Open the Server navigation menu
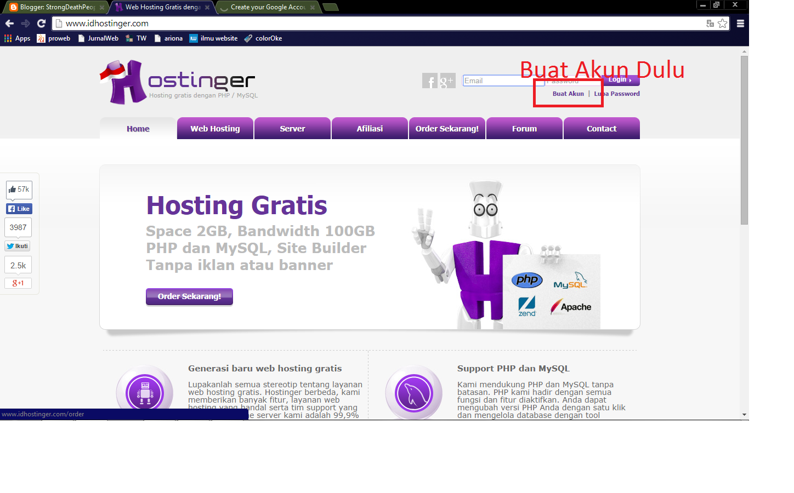This screenshot has width=794, height=493. pos(292,129)
